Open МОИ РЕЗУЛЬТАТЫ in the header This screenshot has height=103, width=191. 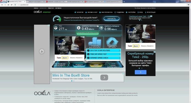pos(106,12)
